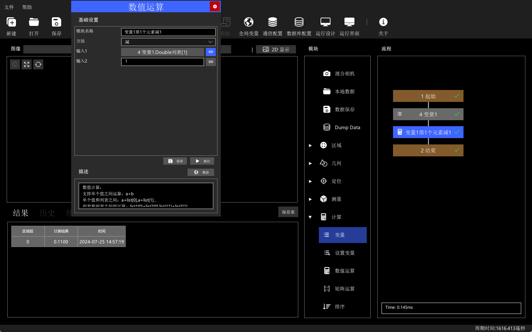Viewport: 532px width, 332px height.
Task: Open the 方法 method dropdown
Action: (168, 42)
